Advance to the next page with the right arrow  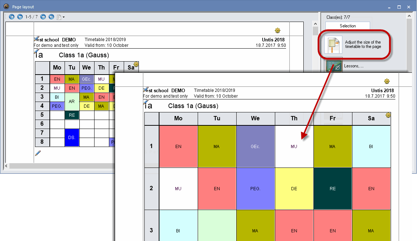pyautogui.click(x=43, y=17)
